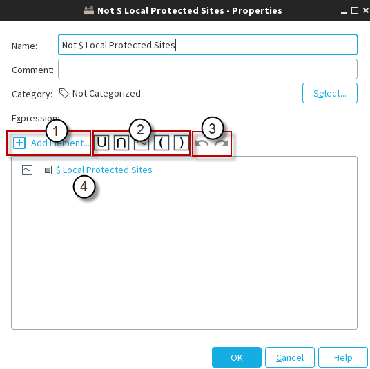Click the Add Element link text

[x=60, y=143]
